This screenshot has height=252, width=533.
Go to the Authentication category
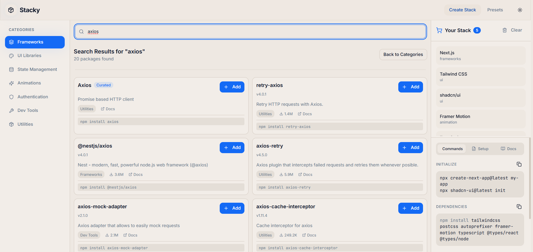point(35,97)
